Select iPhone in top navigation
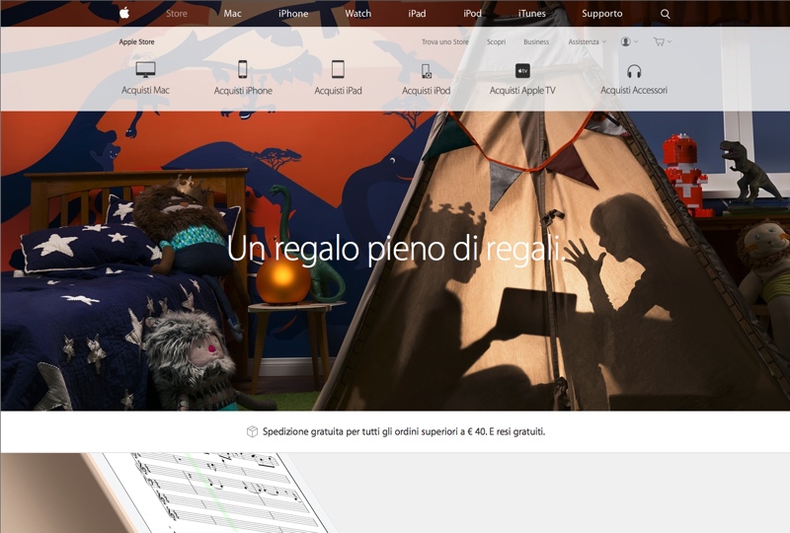The width and height of the screenshot is (790, 533). click(x=293, y=14)
